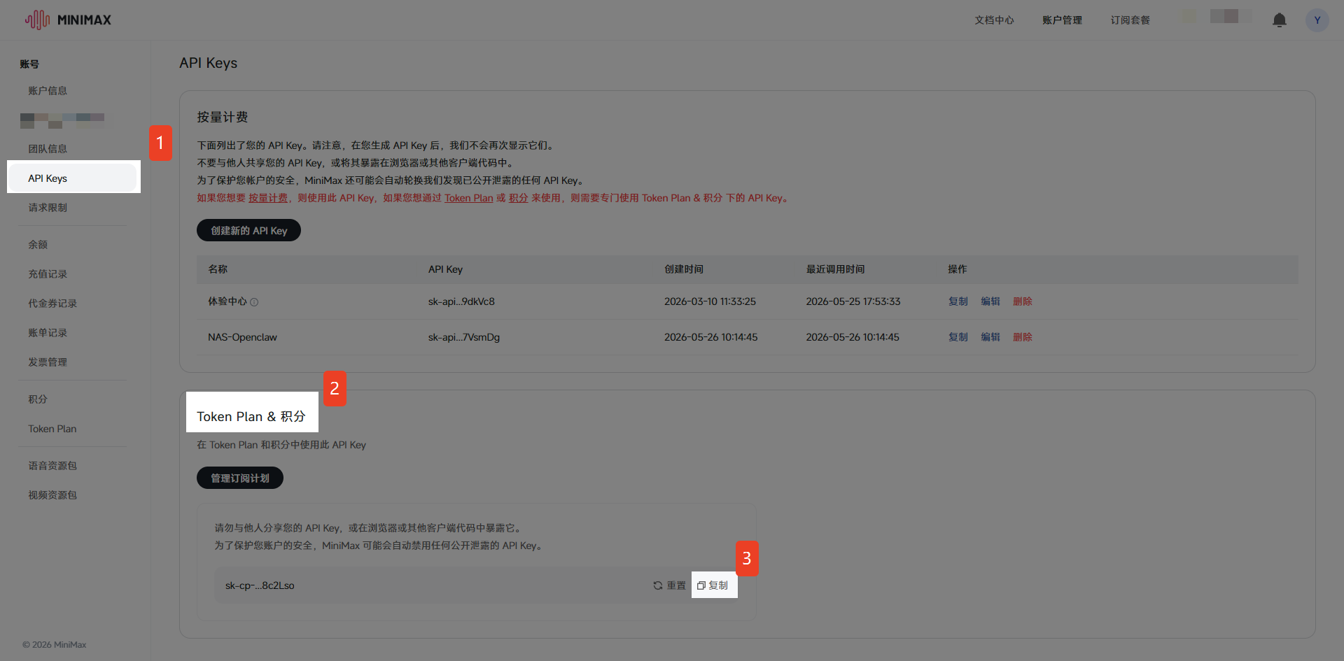
Task: Select API Keys in the sidebar
Action: pyautogui.click(x=73, y=178)
